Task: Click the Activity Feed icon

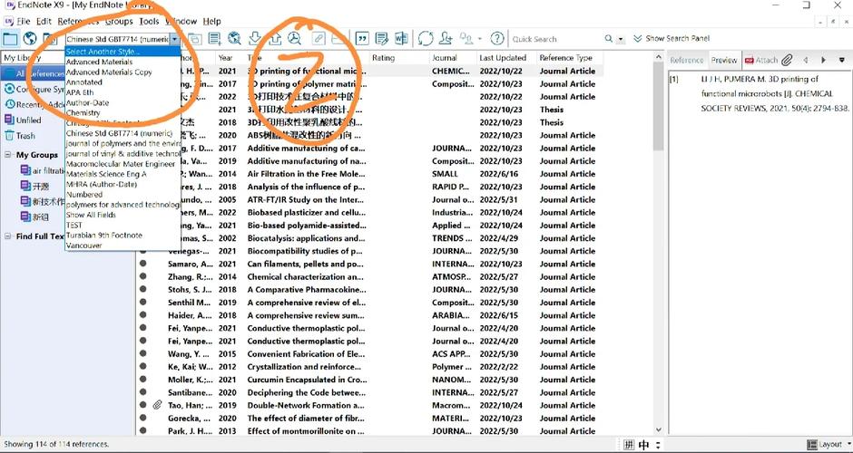Action: (x=466, y=39)
